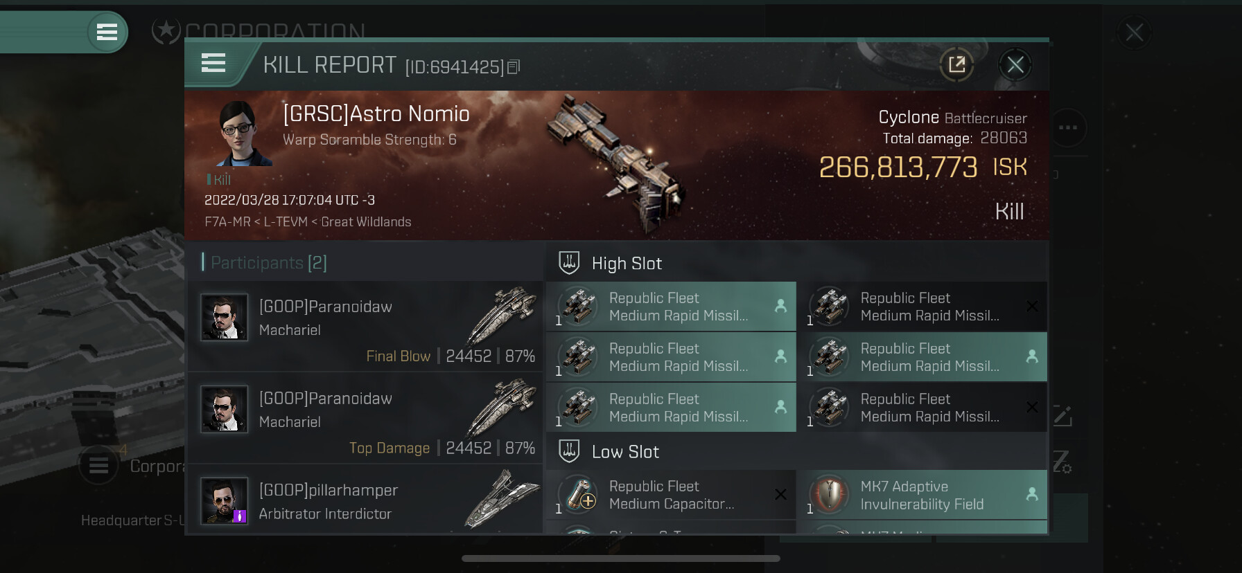The height and width of the screenshot is (573, 1242).
Task: Share kill report via export icon
Action: tap(956, 65)
